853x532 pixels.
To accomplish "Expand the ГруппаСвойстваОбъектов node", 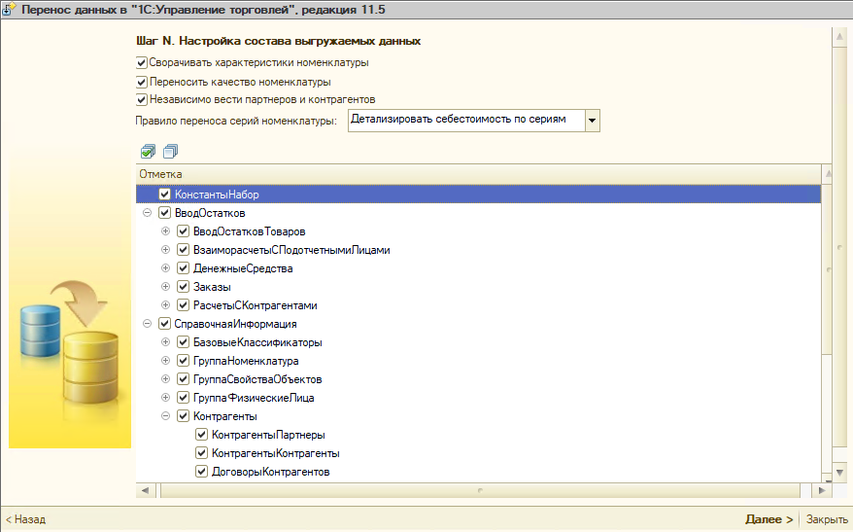I will (x=165, y=379).
